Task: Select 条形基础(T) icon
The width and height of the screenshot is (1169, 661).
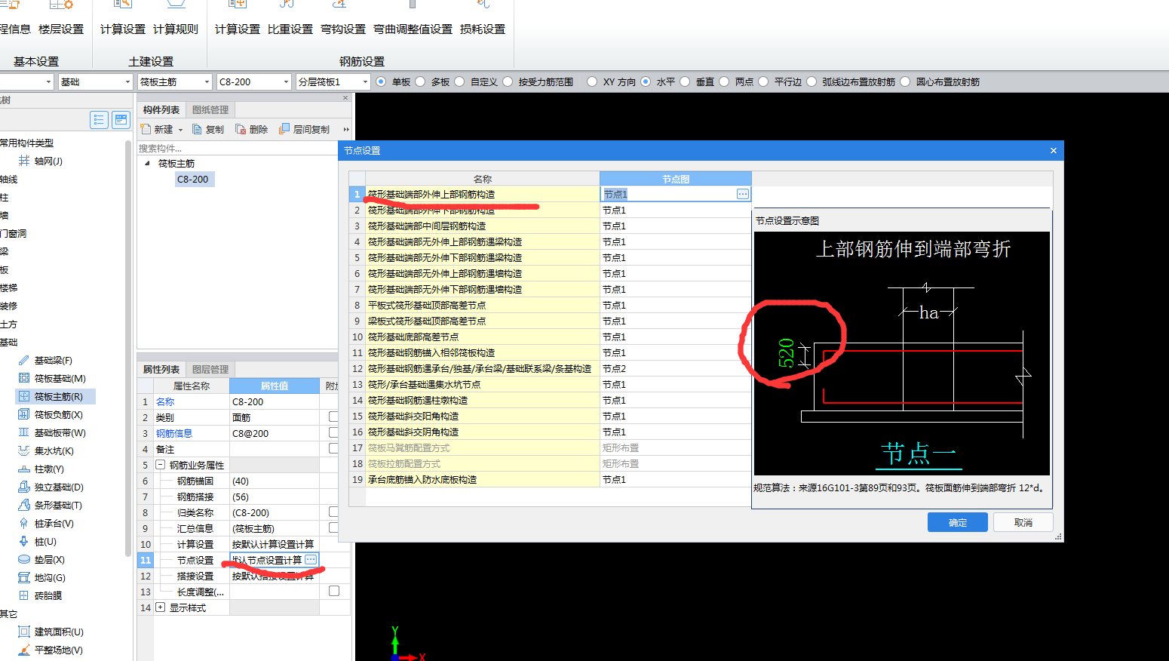Action: coord(24,506)
